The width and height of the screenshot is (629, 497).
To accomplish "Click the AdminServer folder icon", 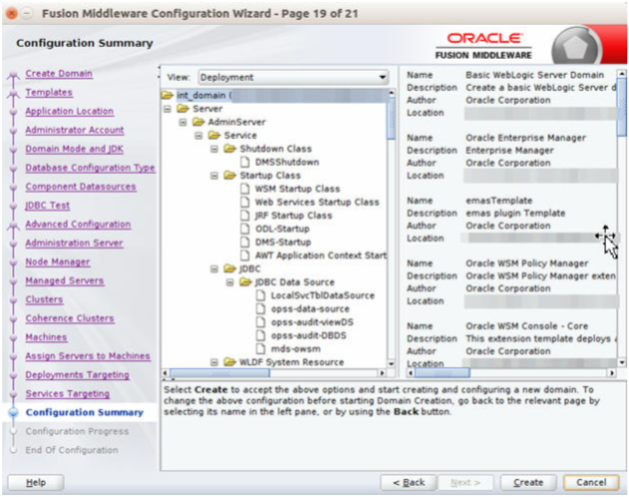I will pyautogui.click(x=198, y=122).
